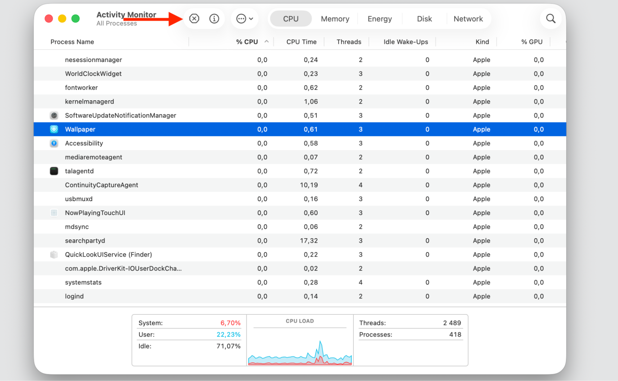This screenshot has width=618, height=381.
Task: Open process info inspector button
Action: point(214,19)
